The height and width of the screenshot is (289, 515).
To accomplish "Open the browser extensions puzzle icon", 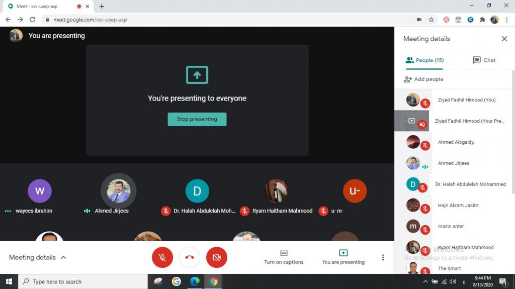I will click(x=482, y=20).
